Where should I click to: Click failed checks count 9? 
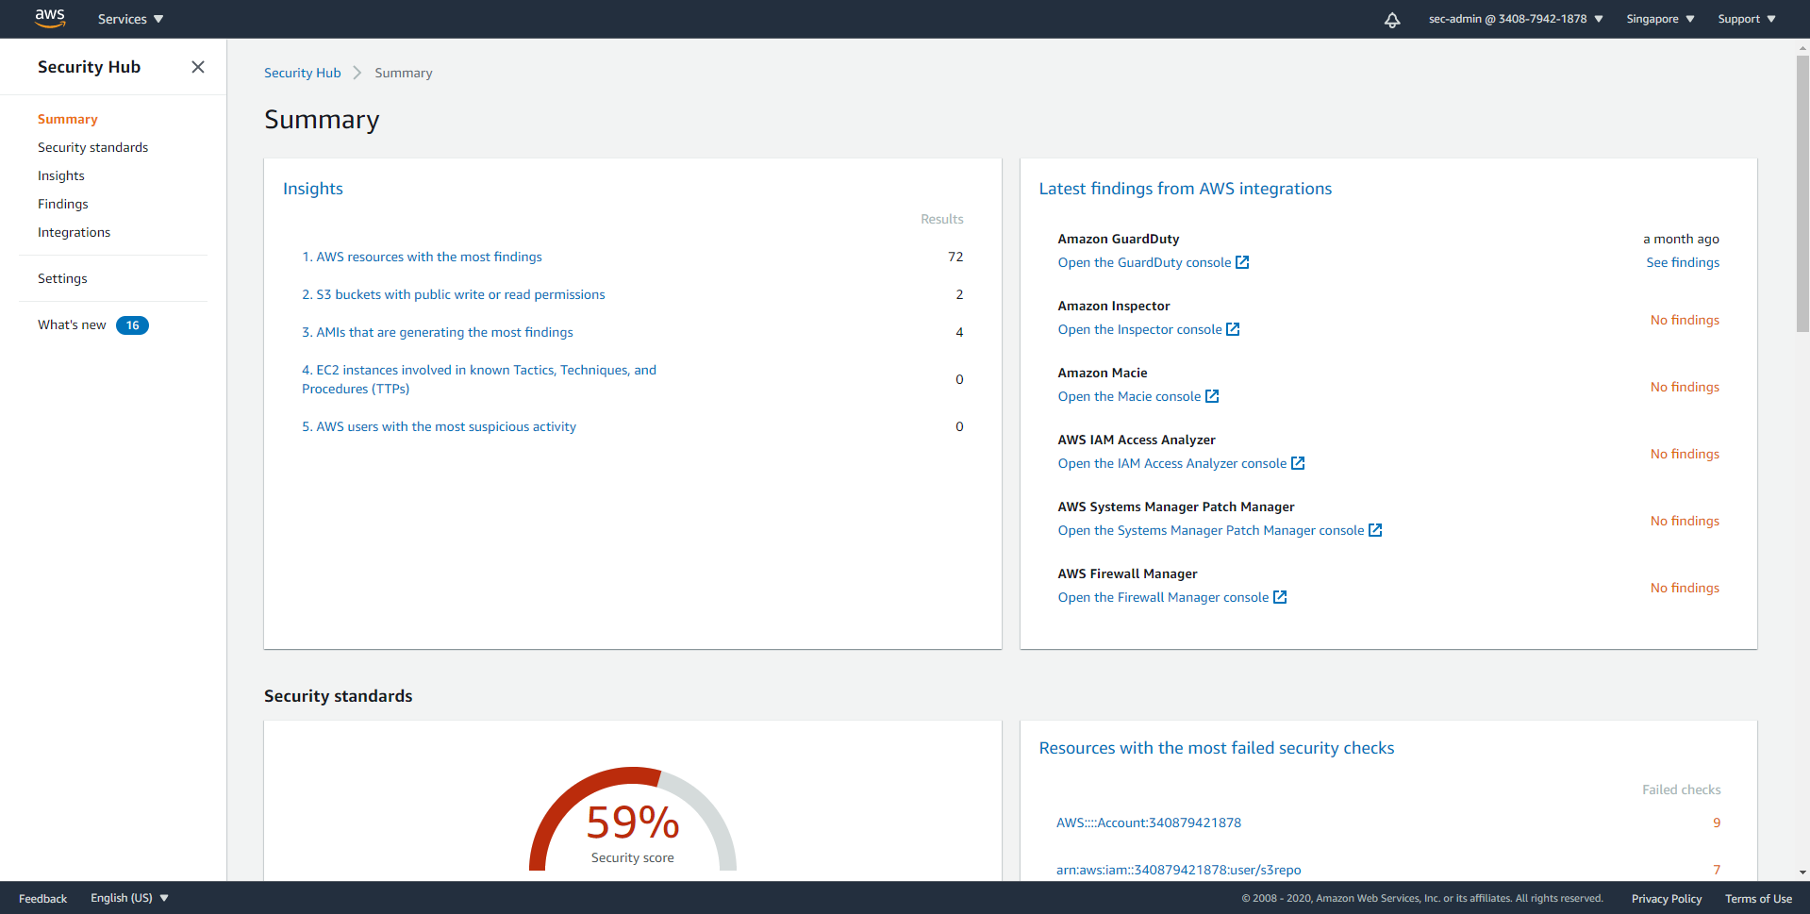[1717, 823]
